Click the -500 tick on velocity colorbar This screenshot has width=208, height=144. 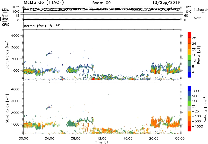(x=197, y=121)
